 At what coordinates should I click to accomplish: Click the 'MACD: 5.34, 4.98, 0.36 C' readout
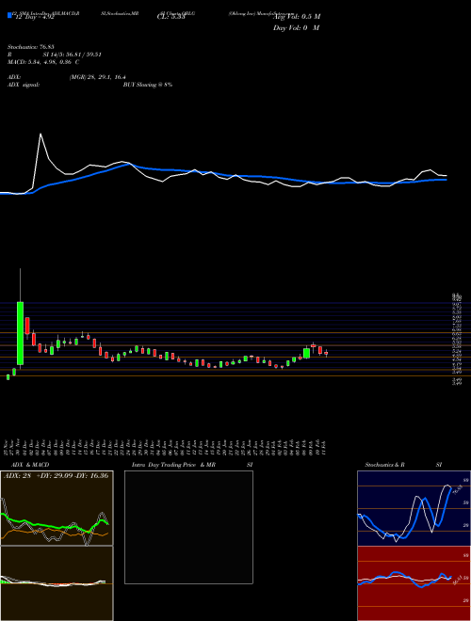point(43,62)
